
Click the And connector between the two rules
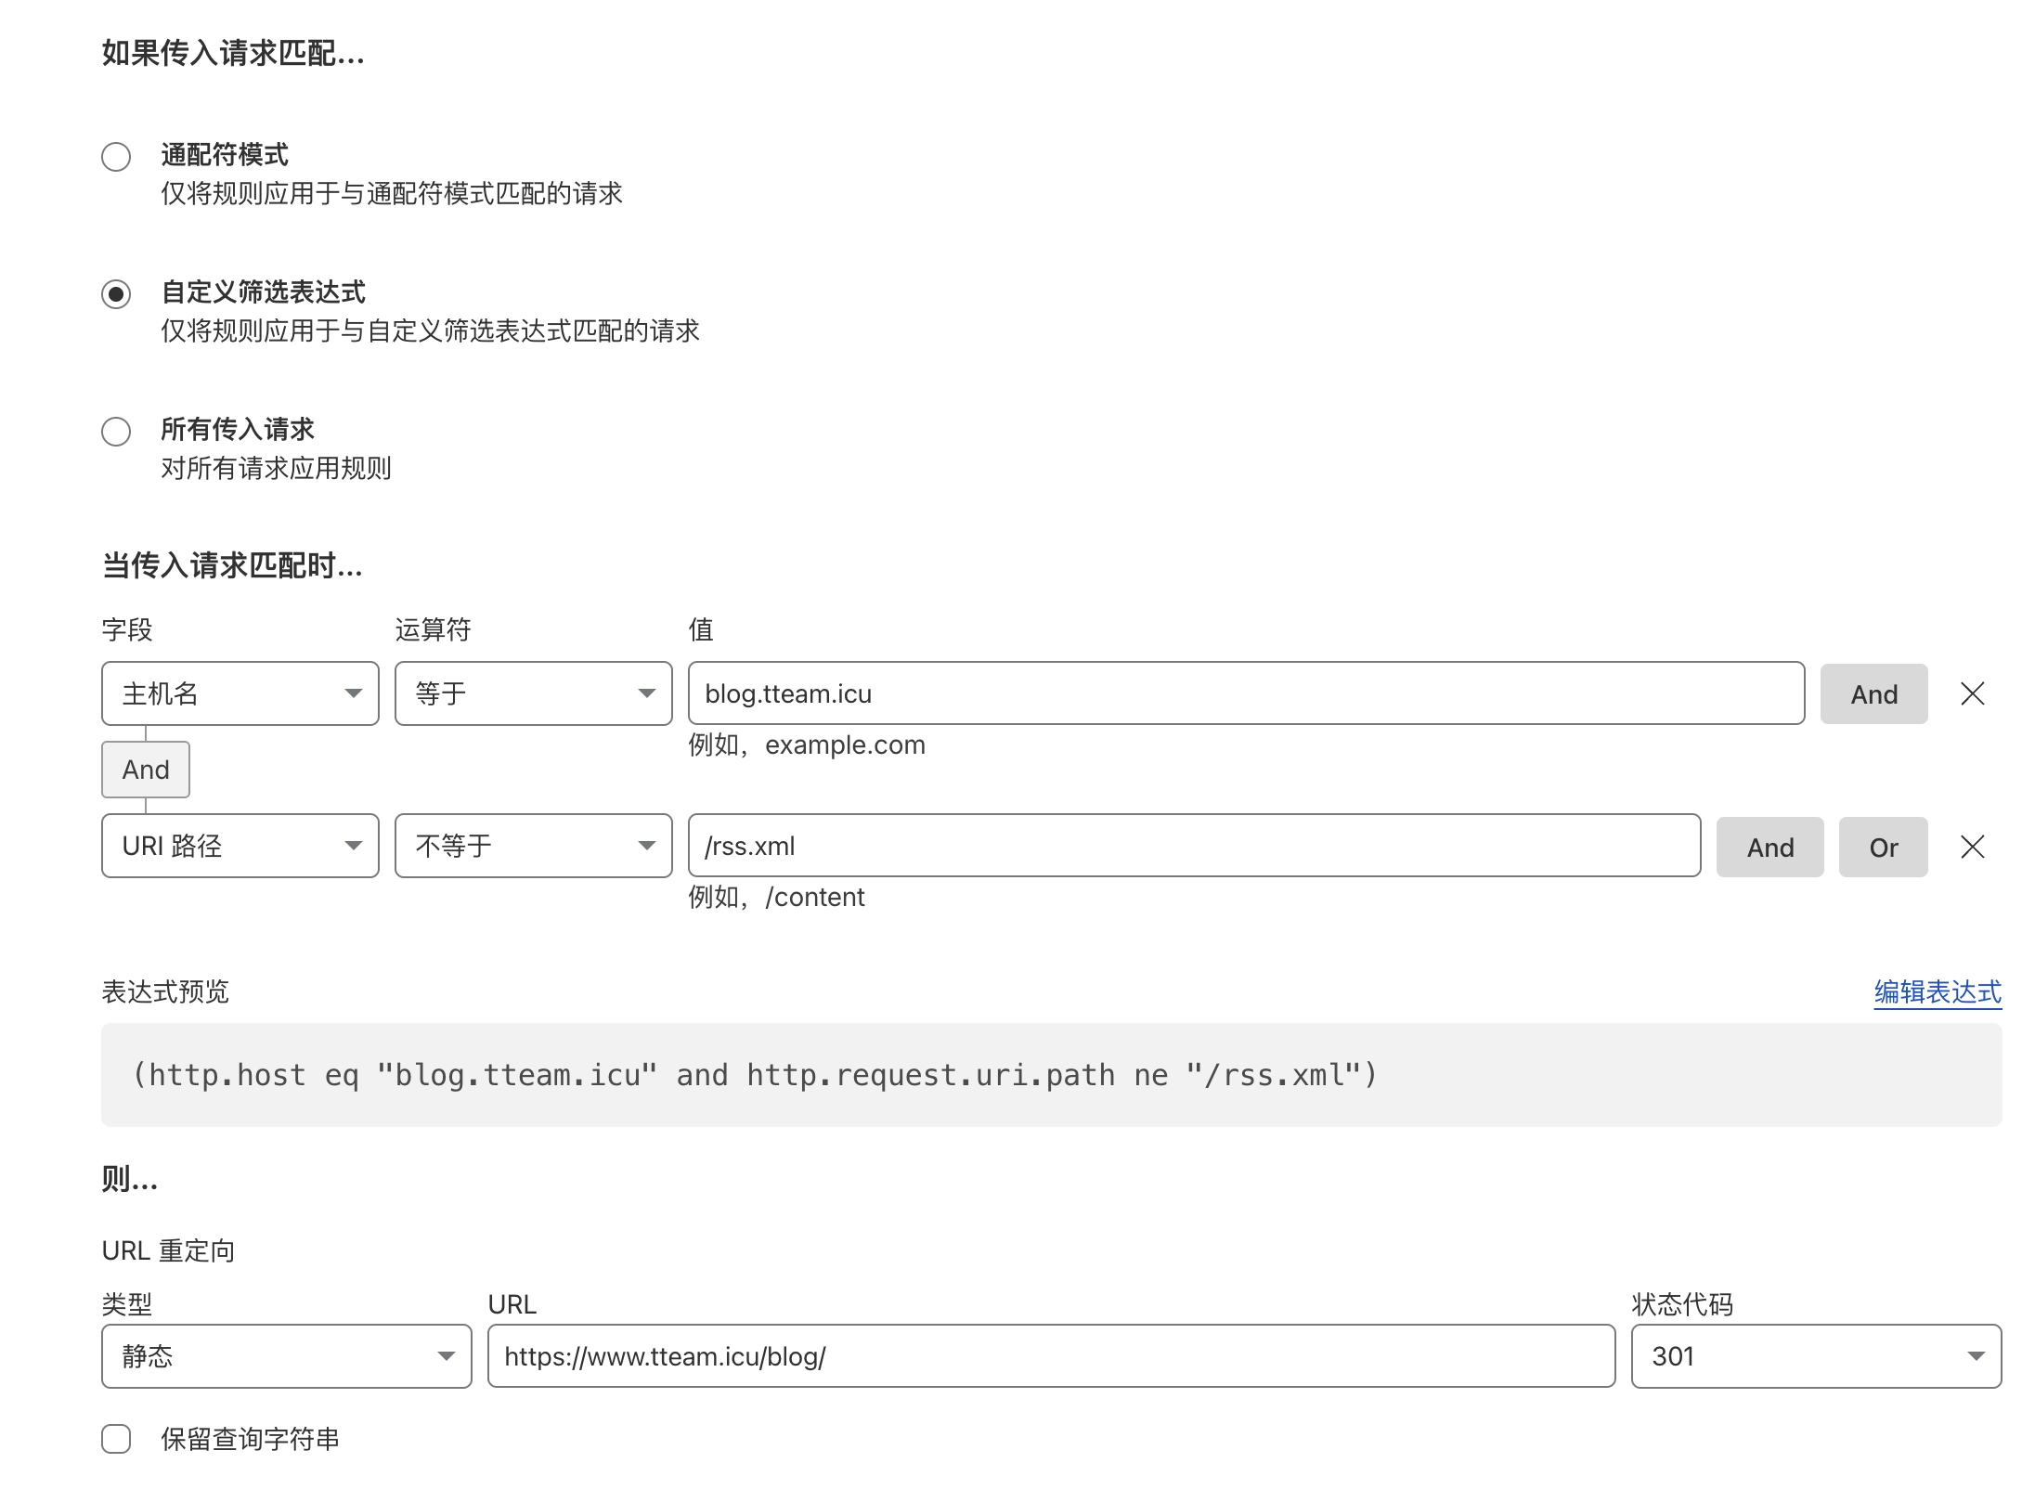point(145,769)
